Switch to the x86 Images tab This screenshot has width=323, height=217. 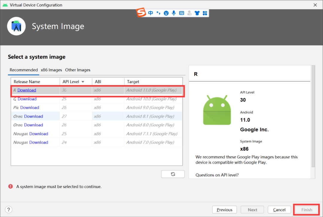click(x=51, y=70)
